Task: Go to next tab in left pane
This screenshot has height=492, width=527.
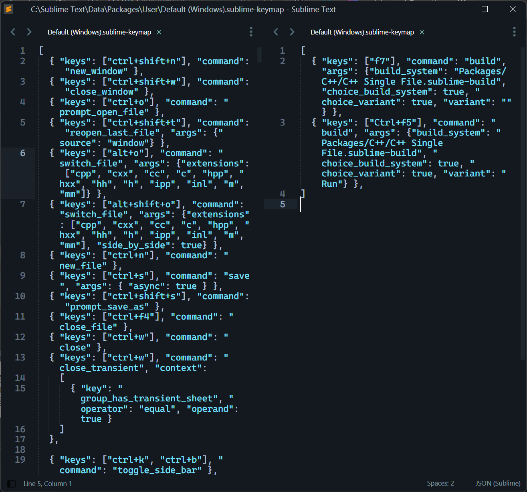Action: [x=29, y=32]
